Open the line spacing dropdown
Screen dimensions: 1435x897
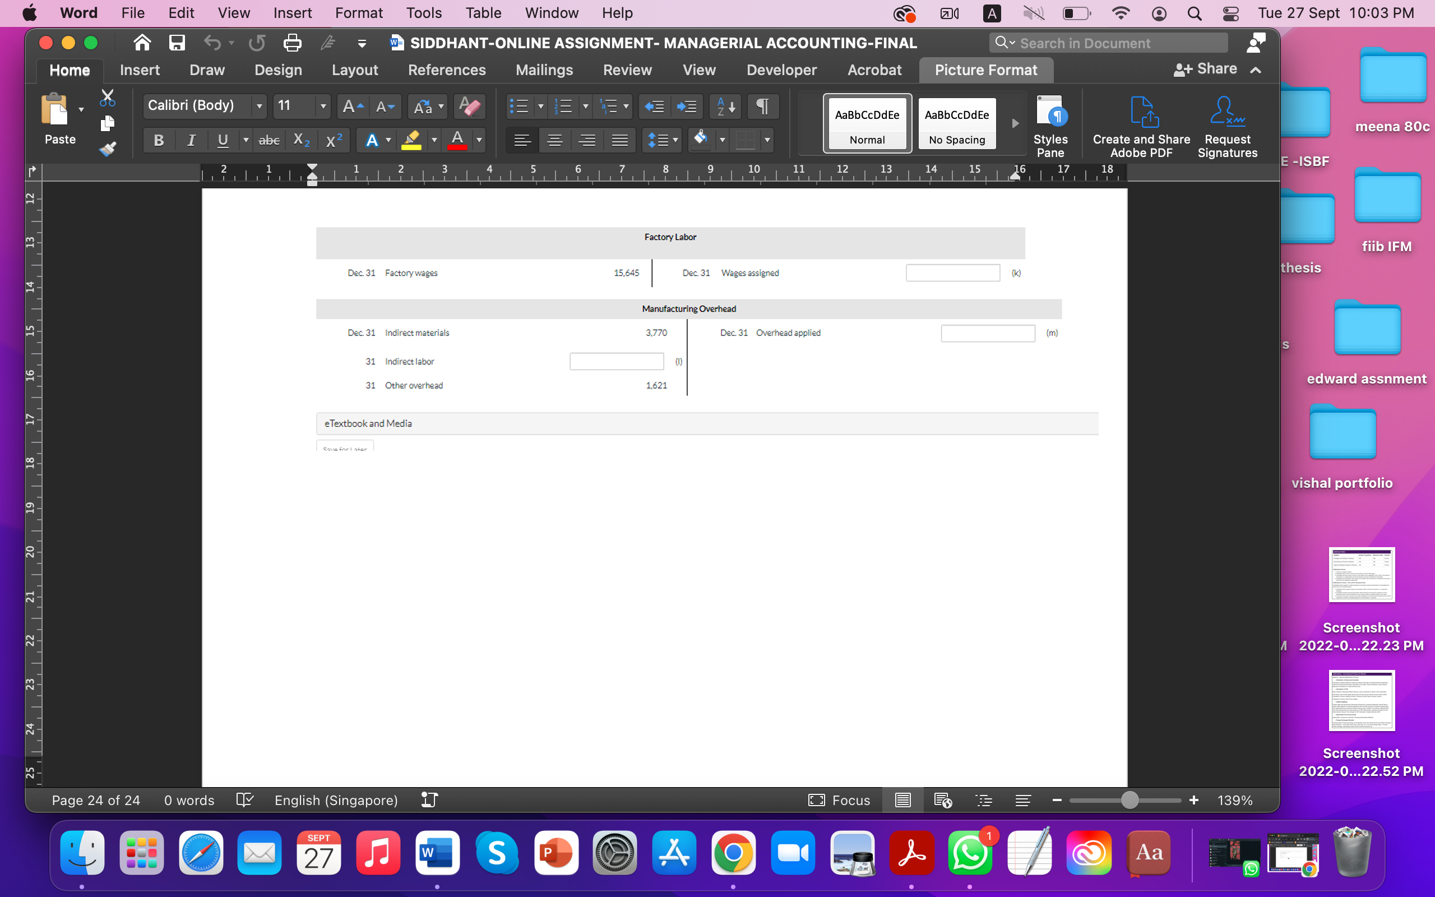pyautogui.click(x=661, y=141)
